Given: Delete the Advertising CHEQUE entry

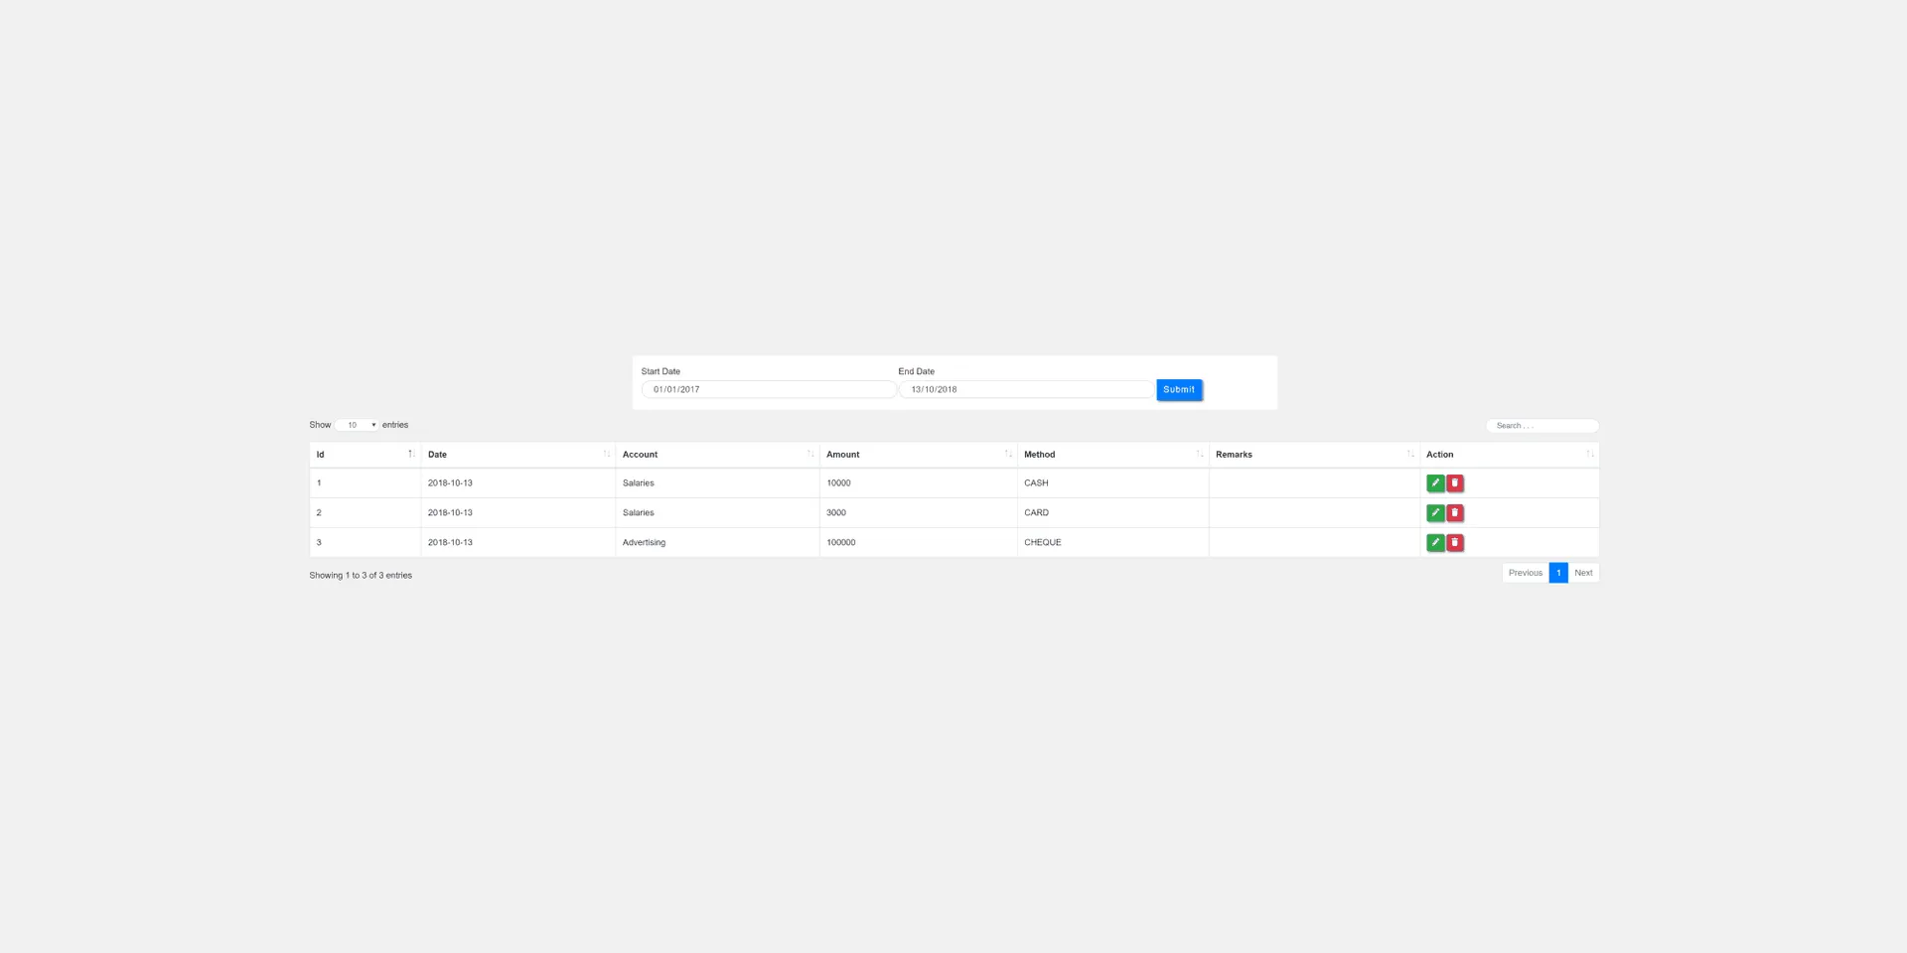Looking at the screenshot, I should coord(1454,543).
